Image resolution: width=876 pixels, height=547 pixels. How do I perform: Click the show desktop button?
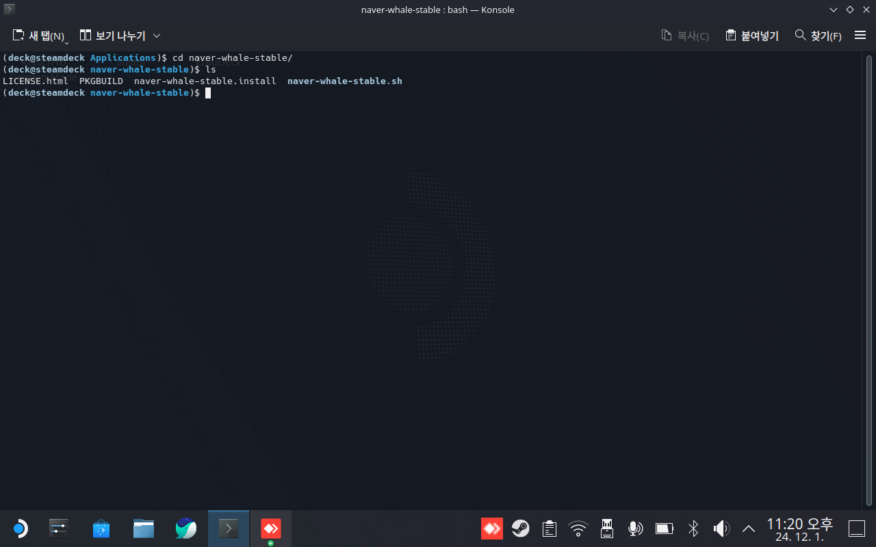coord(857,529)
